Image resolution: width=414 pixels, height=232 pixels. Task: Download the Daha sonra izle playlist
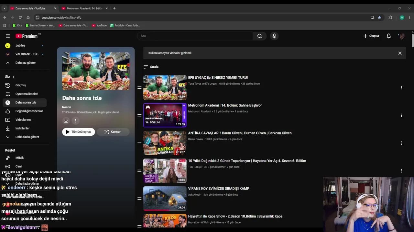[66, 121]
